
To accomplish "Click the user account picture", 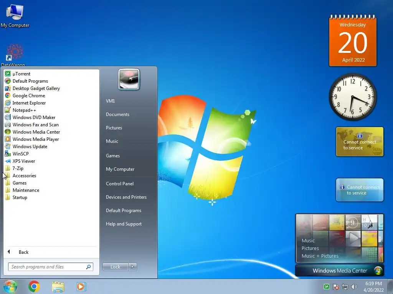I will pos(129,80).
